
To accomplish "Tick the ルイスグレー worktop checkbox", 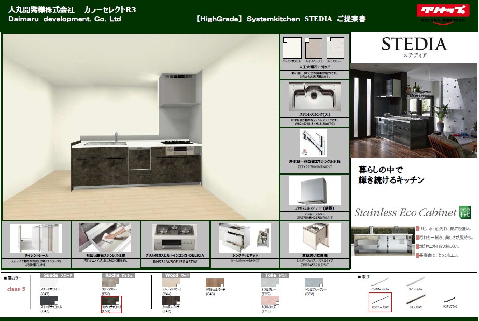I will [329, 40].
